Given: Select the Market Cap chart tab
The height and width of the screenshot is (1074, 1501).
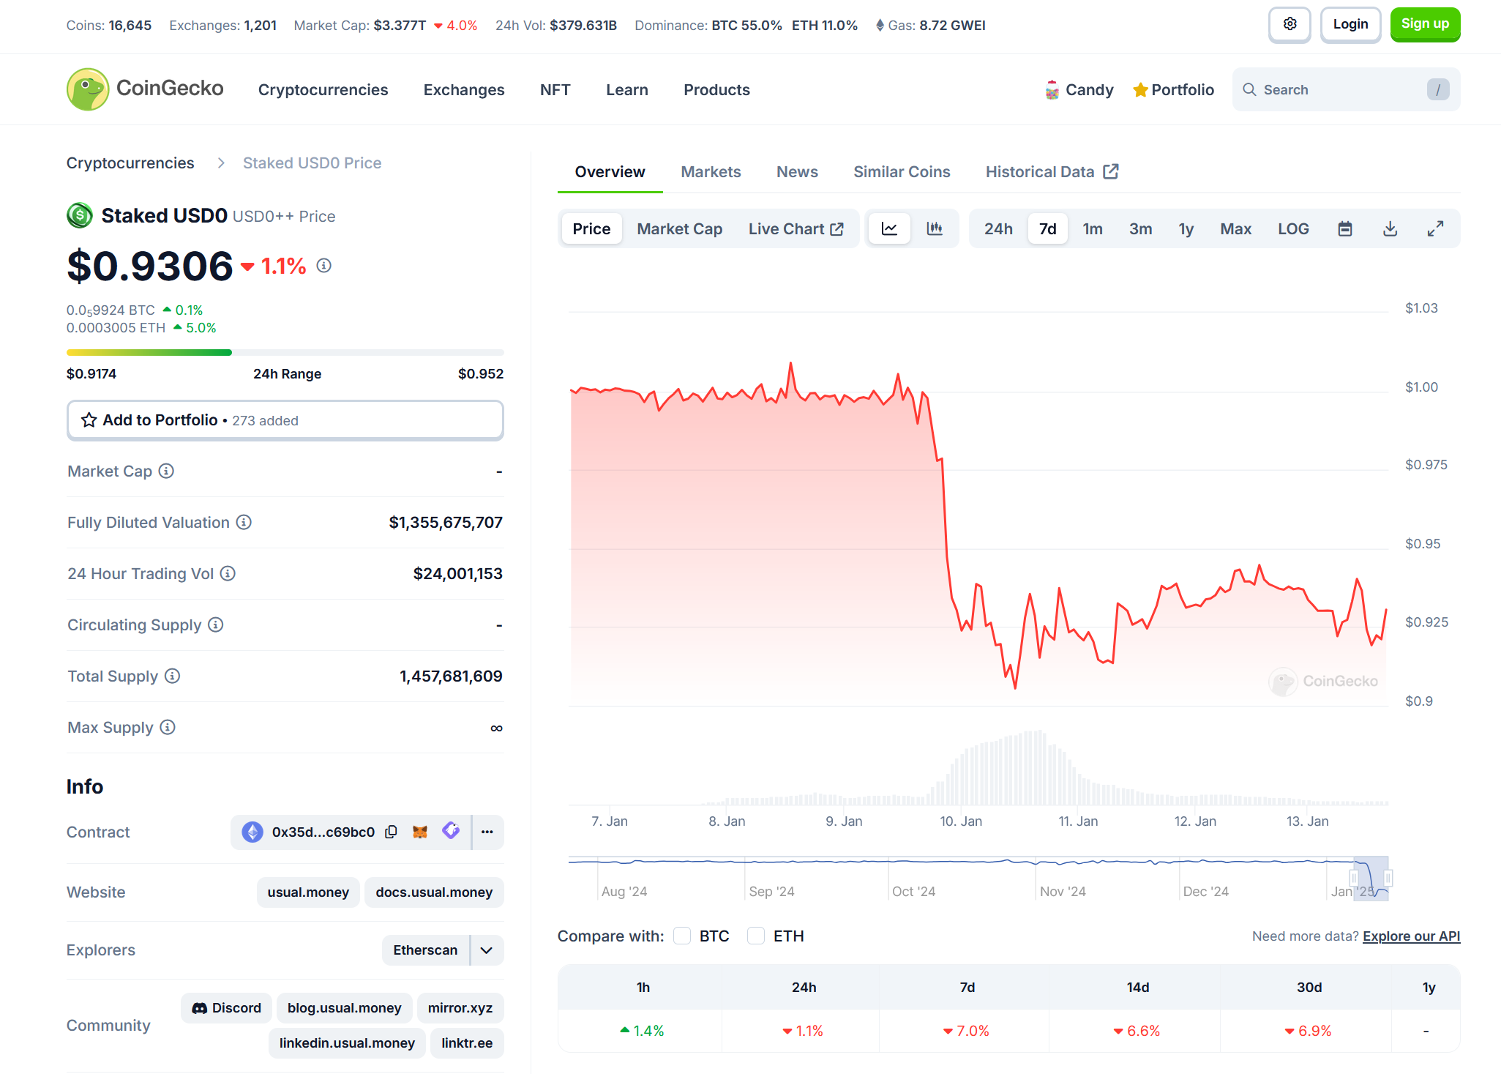Looking at the screenshot, I should click(x=679, y=228).
